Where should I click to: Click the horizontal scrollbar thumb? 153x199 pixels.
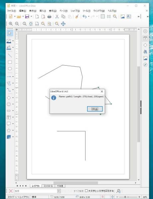point(76,183)
